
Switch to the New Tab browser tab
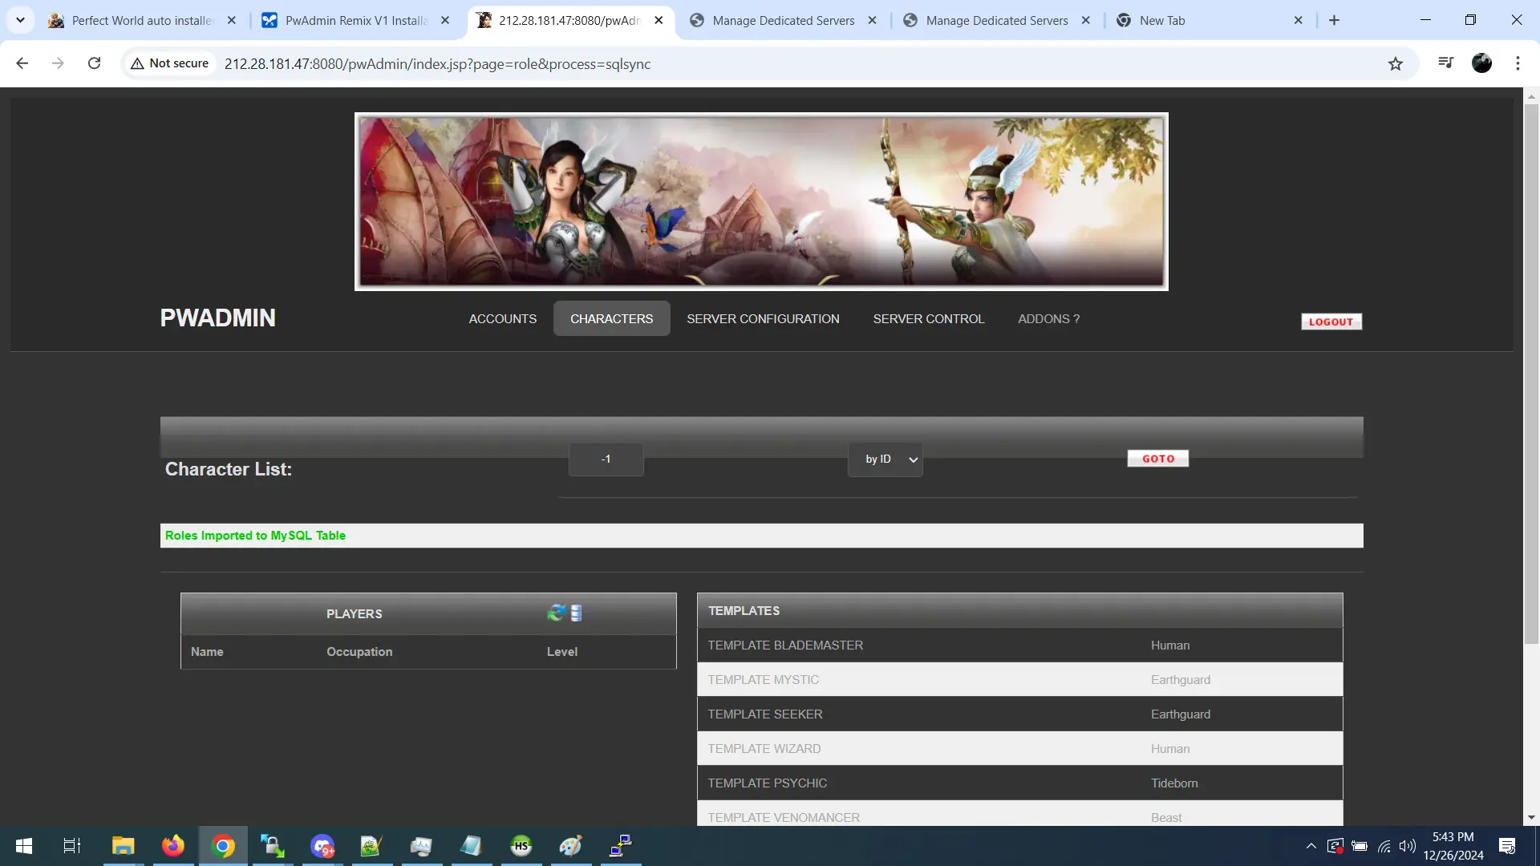[x=1162, y=20]
